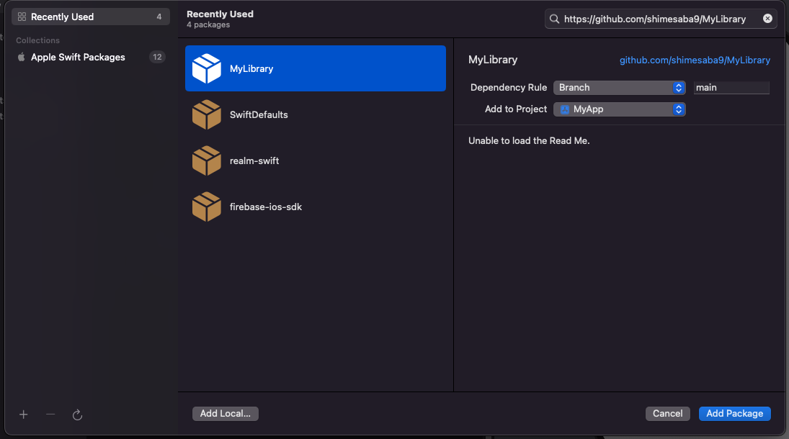Click the Recently Used list header
789x439 pixels.
tap(220, 14)
